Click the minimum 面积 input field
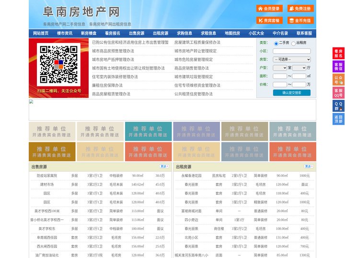The image size is (345, 258). click(280, 76)
